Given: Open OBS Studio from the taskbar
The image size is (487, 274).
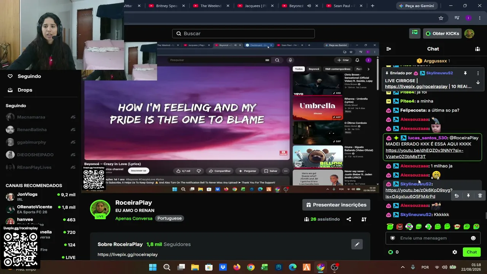Looking at the screenshot, I should 334,267.
